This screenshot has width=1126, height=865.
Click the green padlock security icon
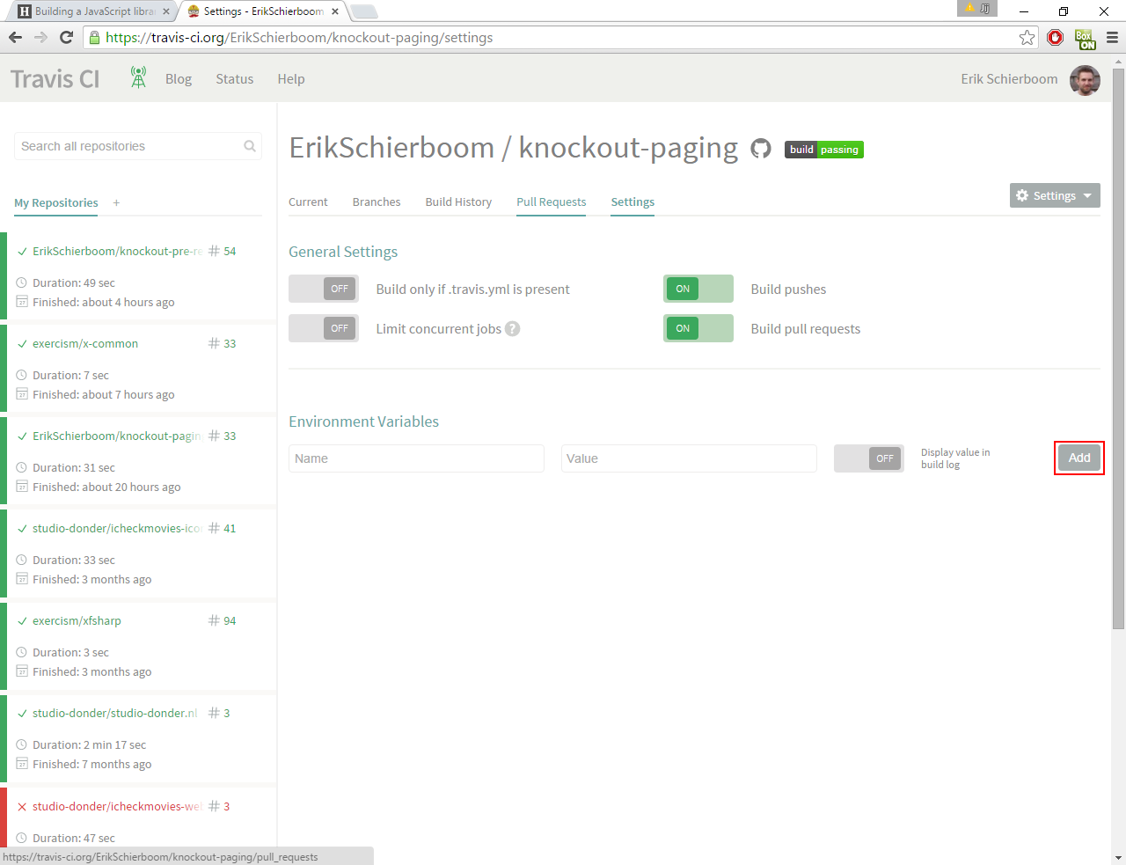pos(95,37)
